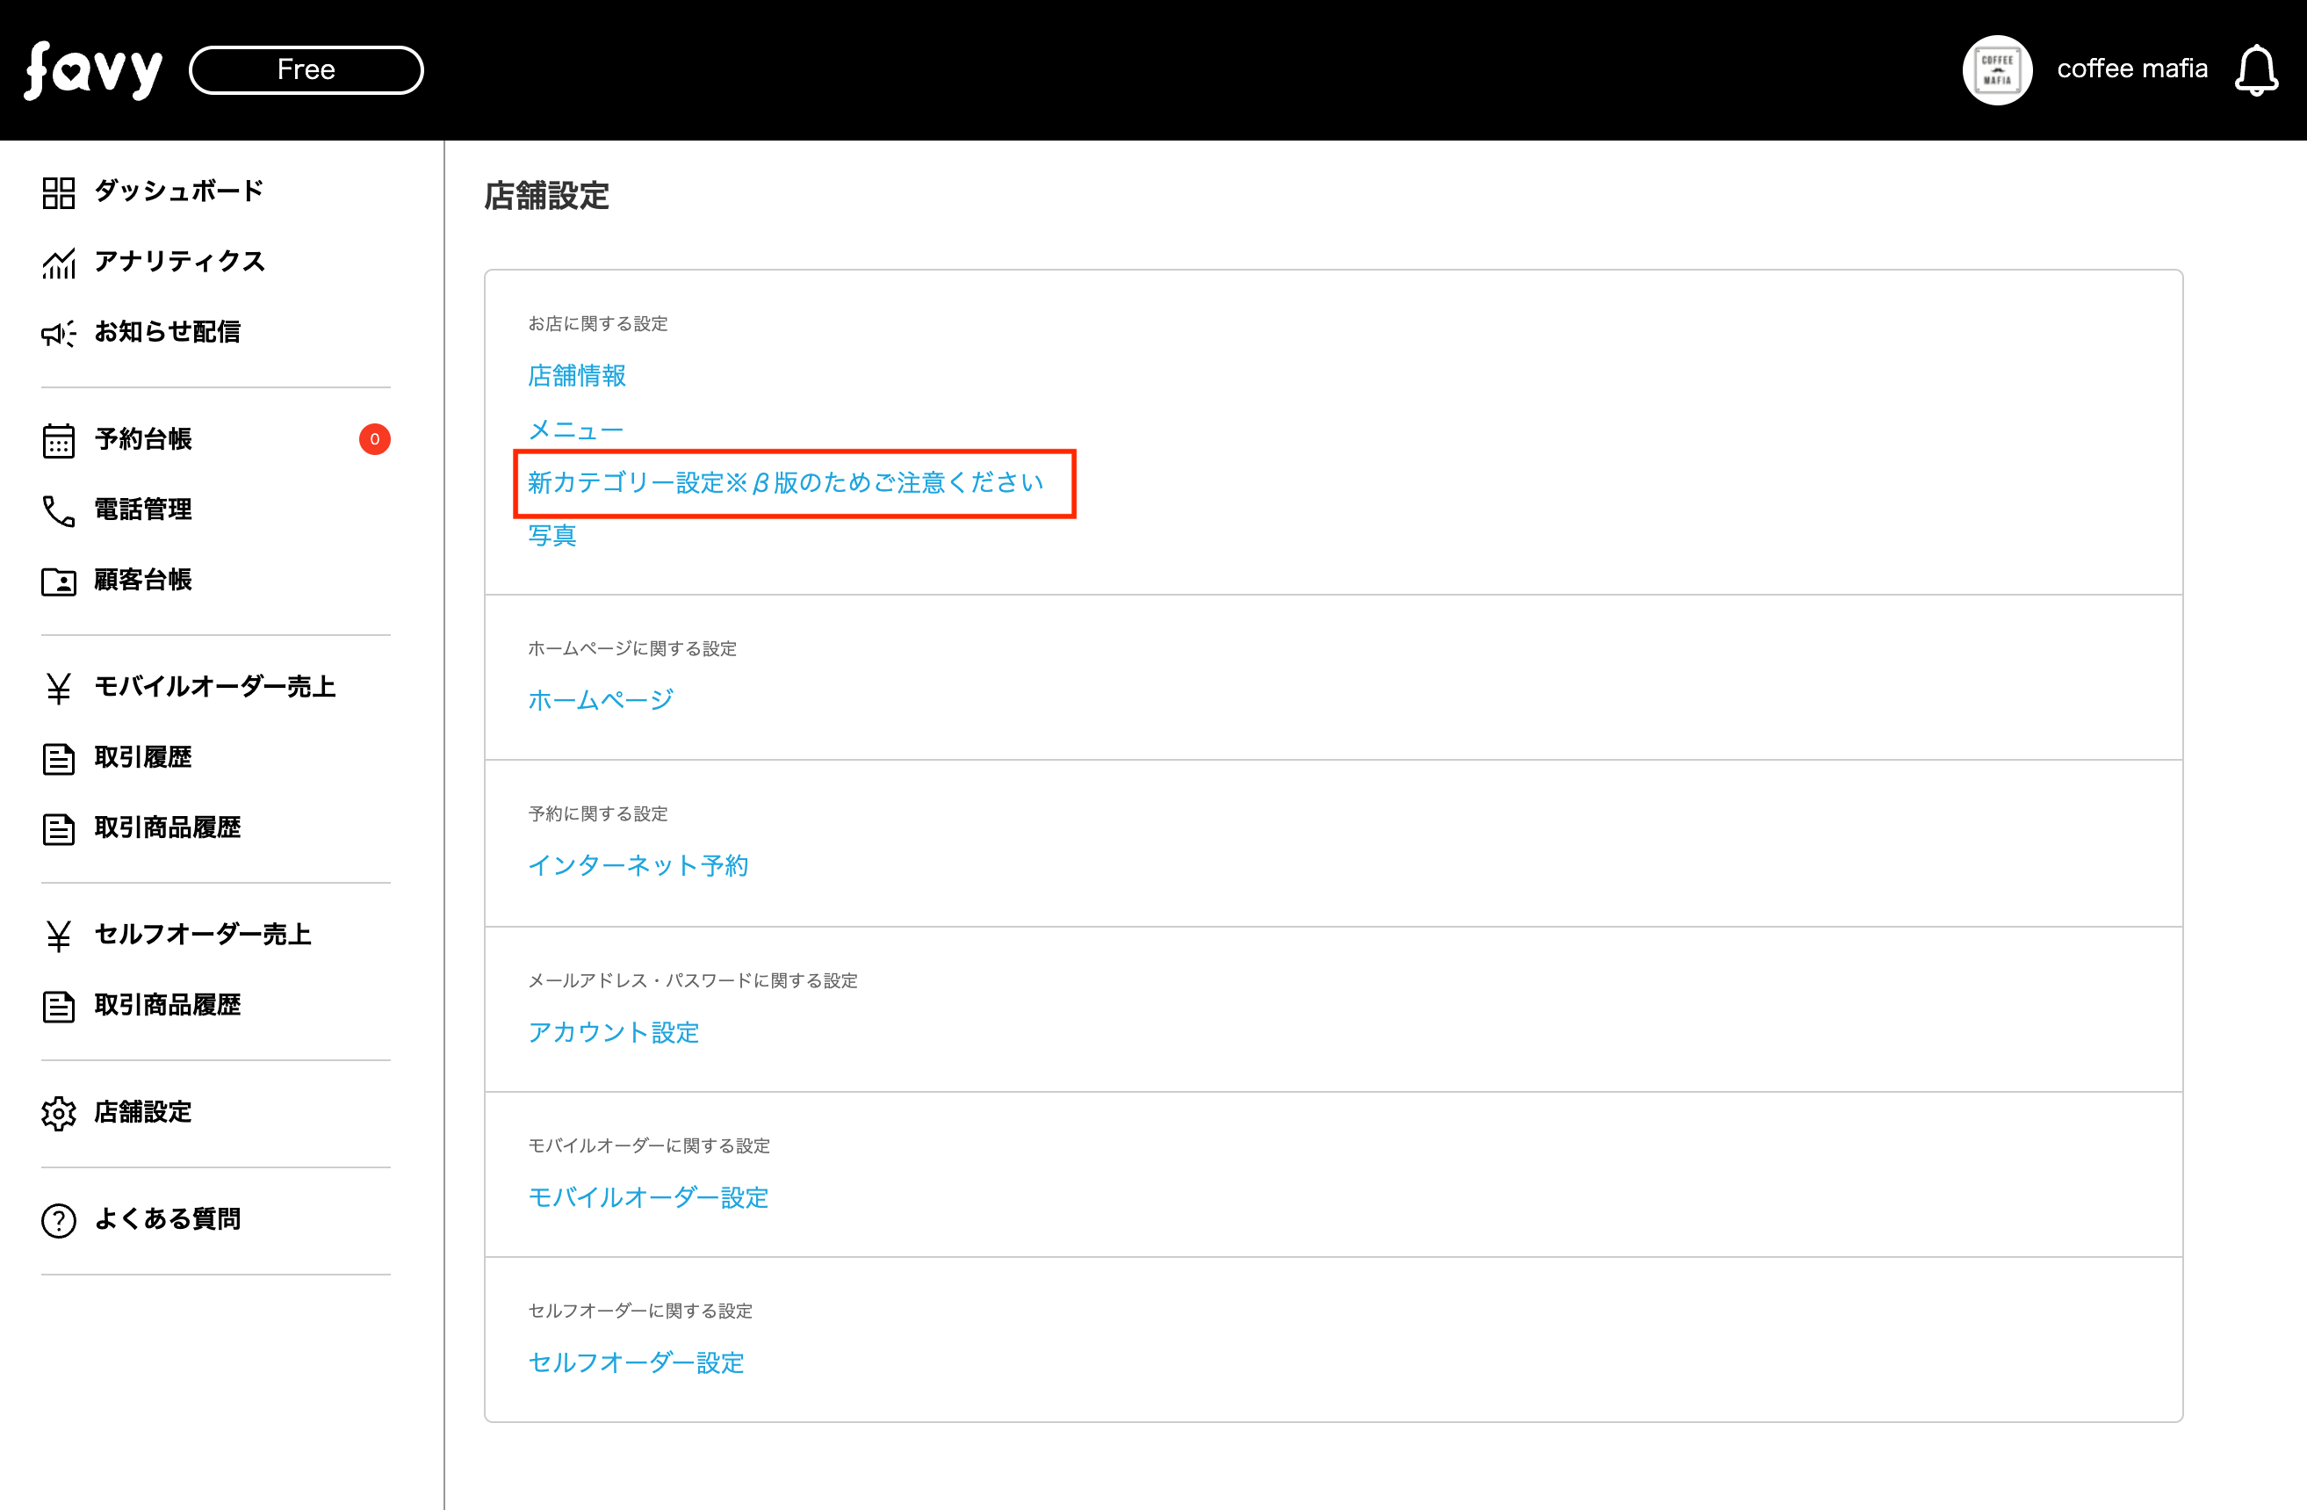Screen dimensions: 2307x1510
Task: Click the customer ledger icon beside 顧客台帳
Action: (58, 582)
